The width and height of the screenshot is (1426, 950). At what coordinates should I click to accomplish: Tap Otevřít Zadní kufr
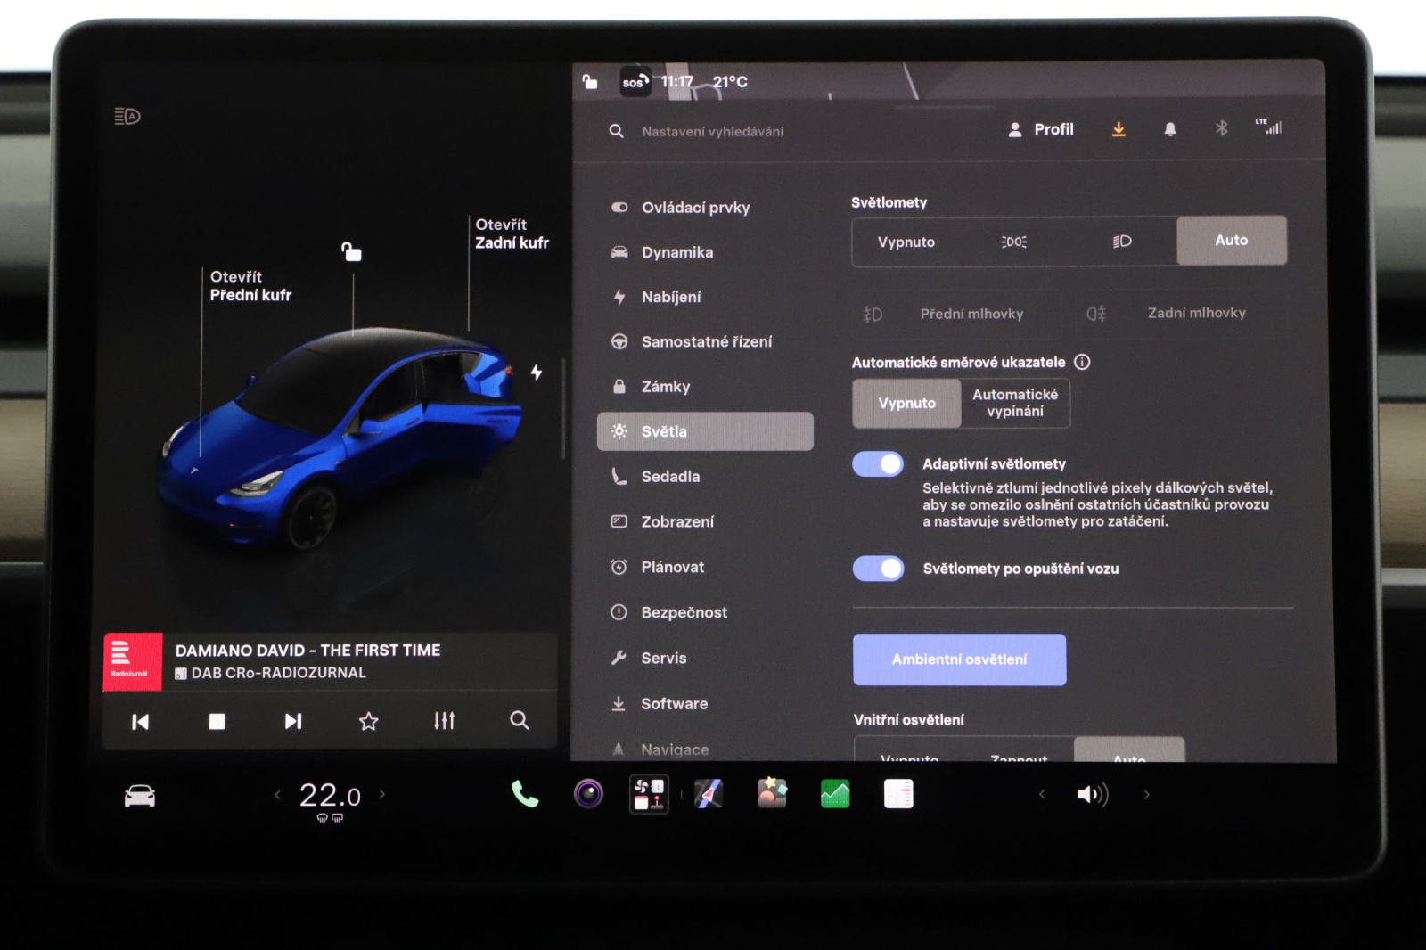pyautogui.click(x=512, y=233)
